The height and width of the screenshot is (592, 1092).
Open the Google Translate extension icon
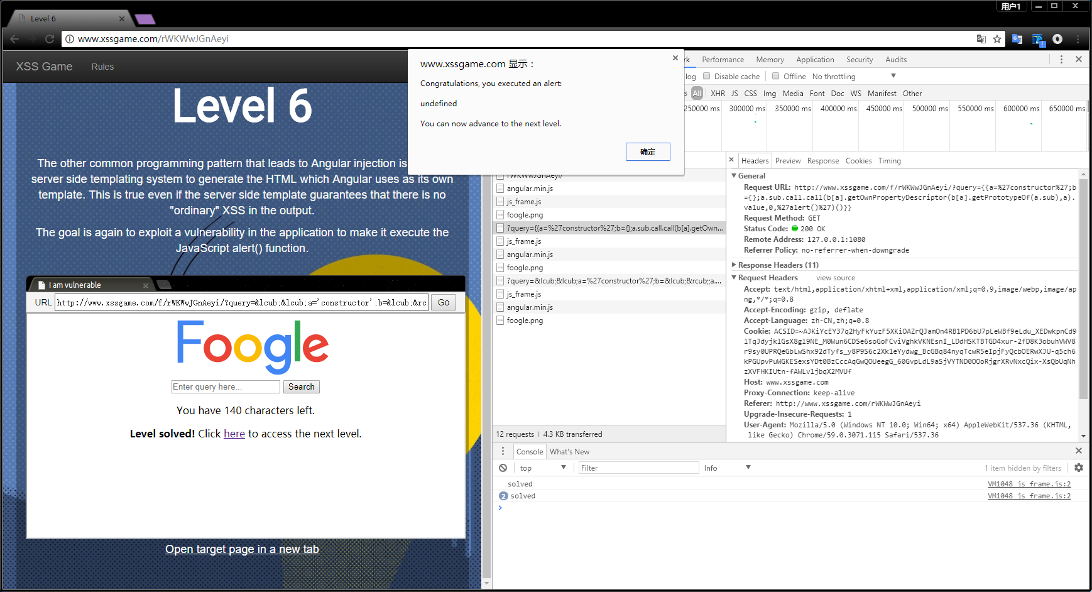point(1017,39)
